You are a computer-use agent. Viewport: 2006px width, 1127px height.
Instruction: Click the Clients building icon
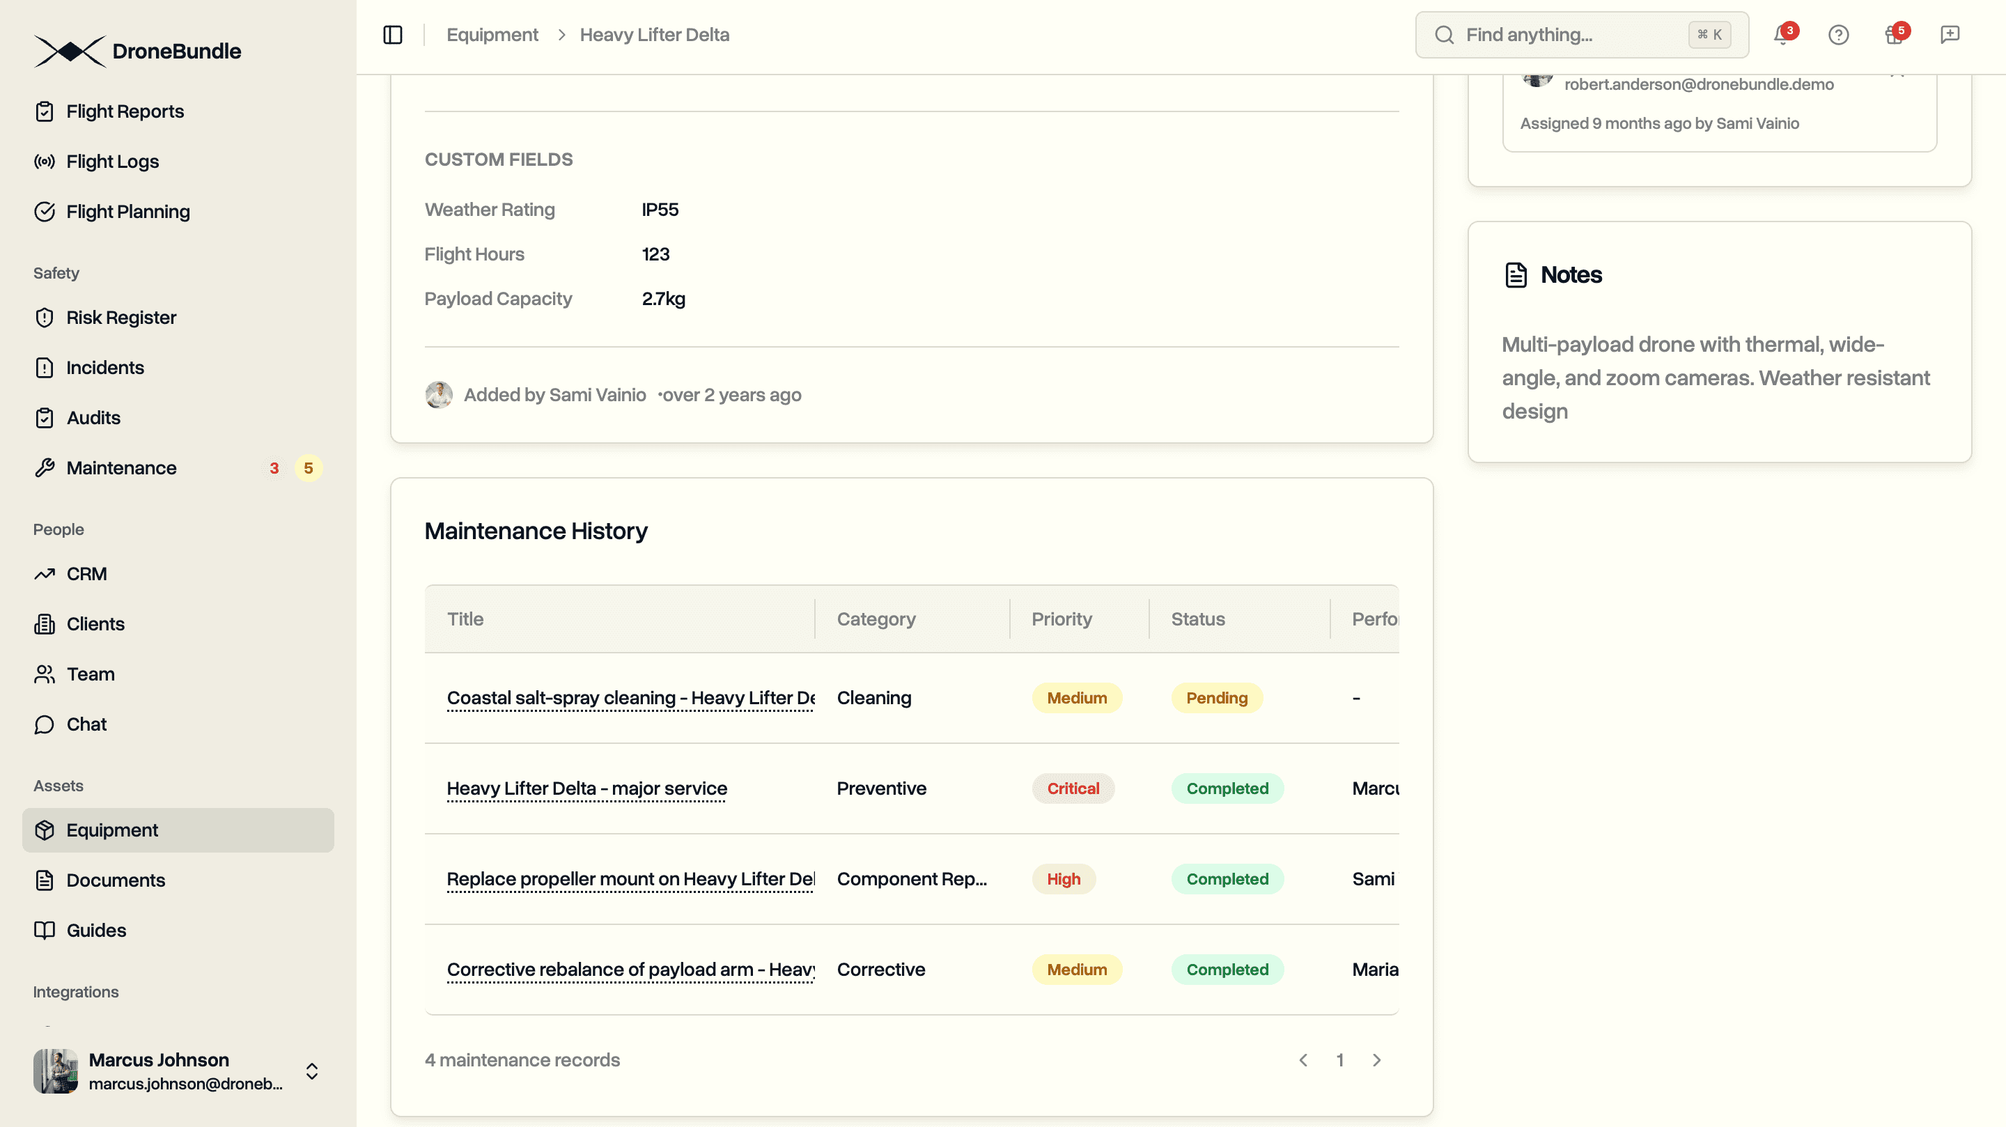[45, 624]
